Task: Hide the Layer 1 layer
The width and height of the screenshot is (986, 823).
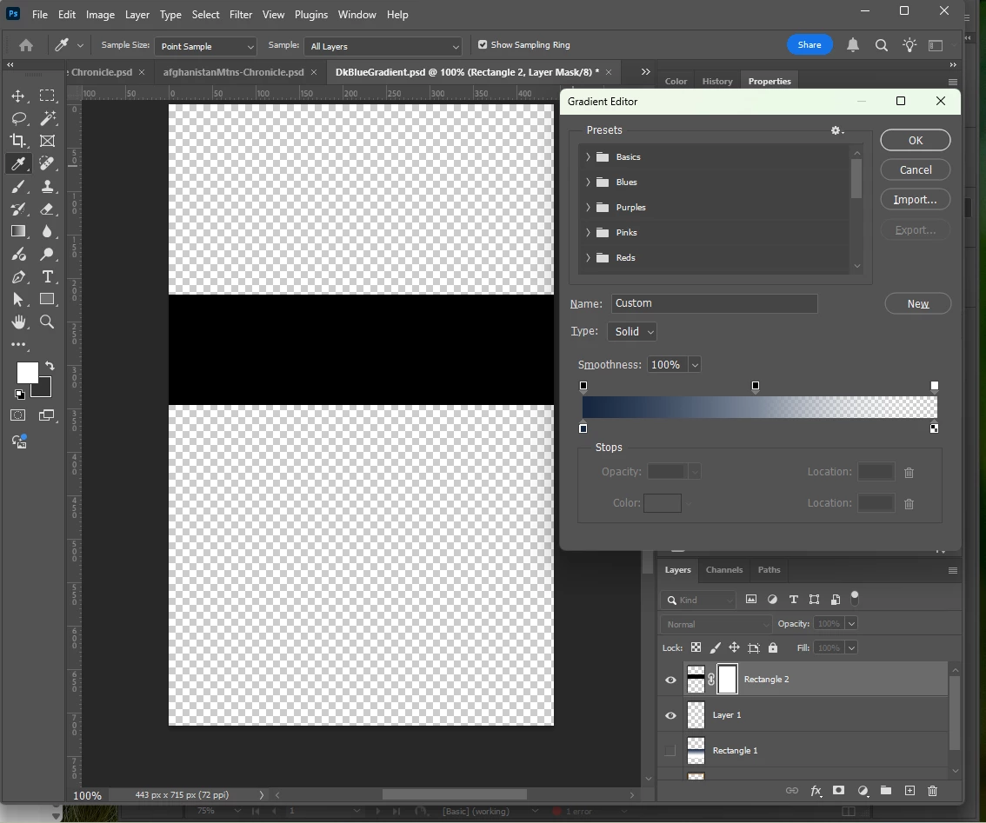Action: pos(670,715)
